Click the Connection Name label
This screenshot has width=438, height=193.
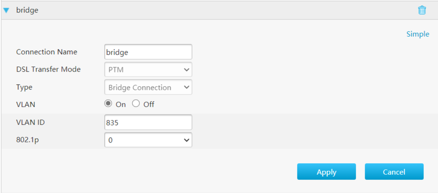pyautogui.click(x=47, y=52)
